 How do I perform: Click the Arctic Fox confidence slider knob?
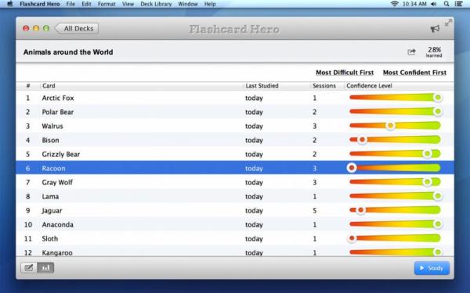pyautogui.click(x=438, y=98)
